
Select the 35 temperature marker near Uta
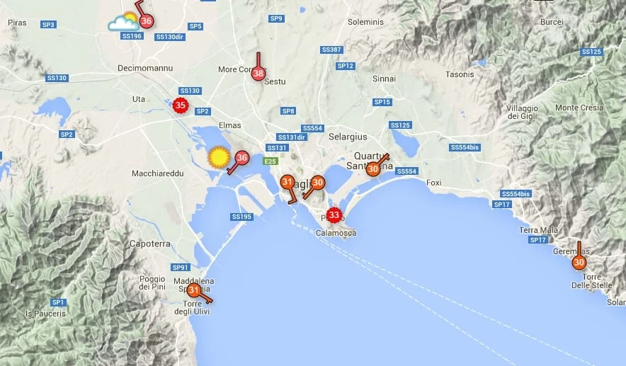pyautogui.click(x=181, y=105)
